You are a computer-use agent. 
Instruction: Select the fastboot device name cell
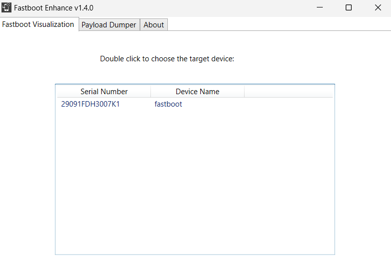[x=168, y=104]
